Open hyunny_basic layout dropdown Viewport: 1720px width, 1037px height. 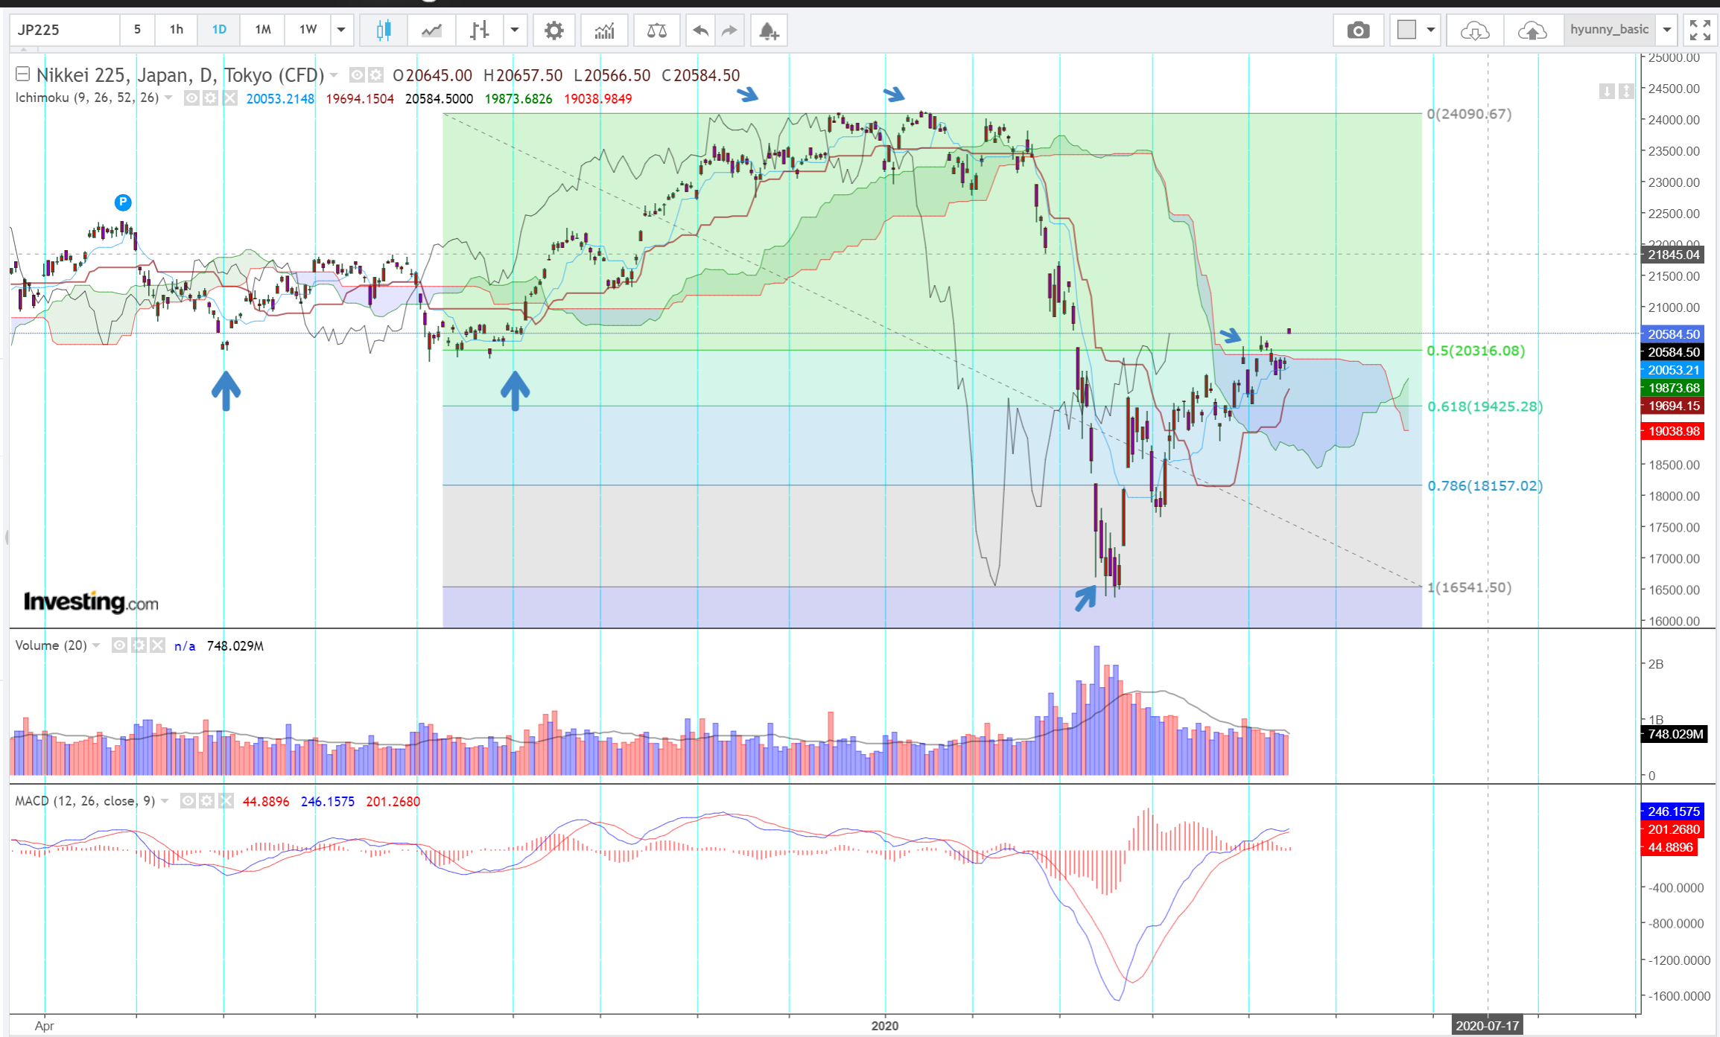1666,30
